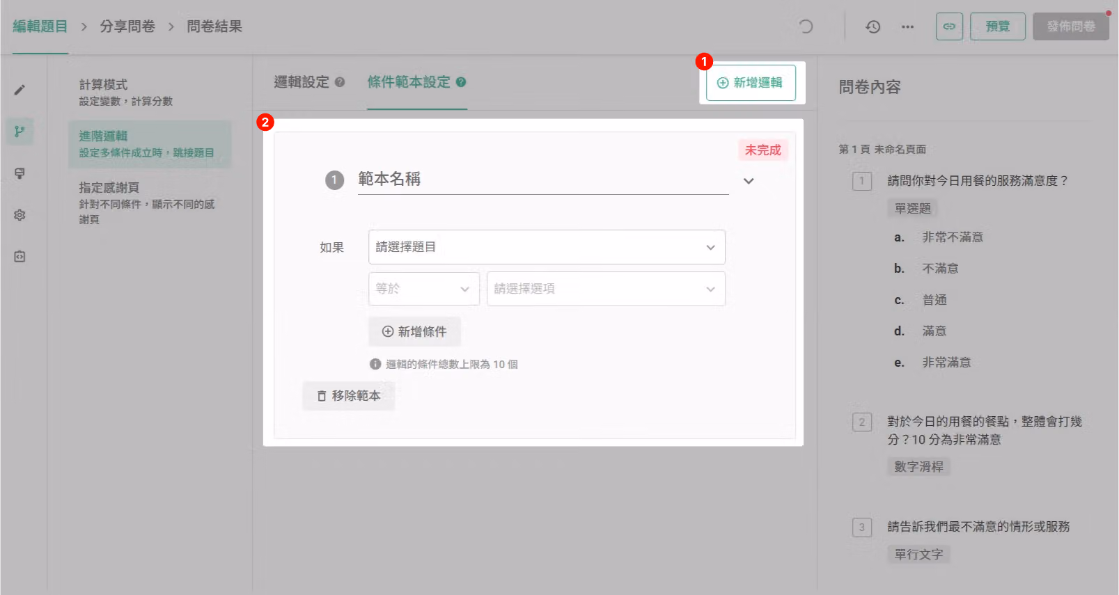The width and height of the screenshot is (1119, 595).
Task: Collapse the template card chevron
Action: point(749,181)
